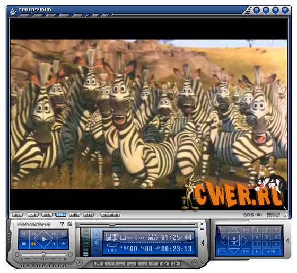Image resolution: width=297 pixels, height=273 pixels.
Task: Select 16:9 aspect ratio
Action: tap(47, 215)
